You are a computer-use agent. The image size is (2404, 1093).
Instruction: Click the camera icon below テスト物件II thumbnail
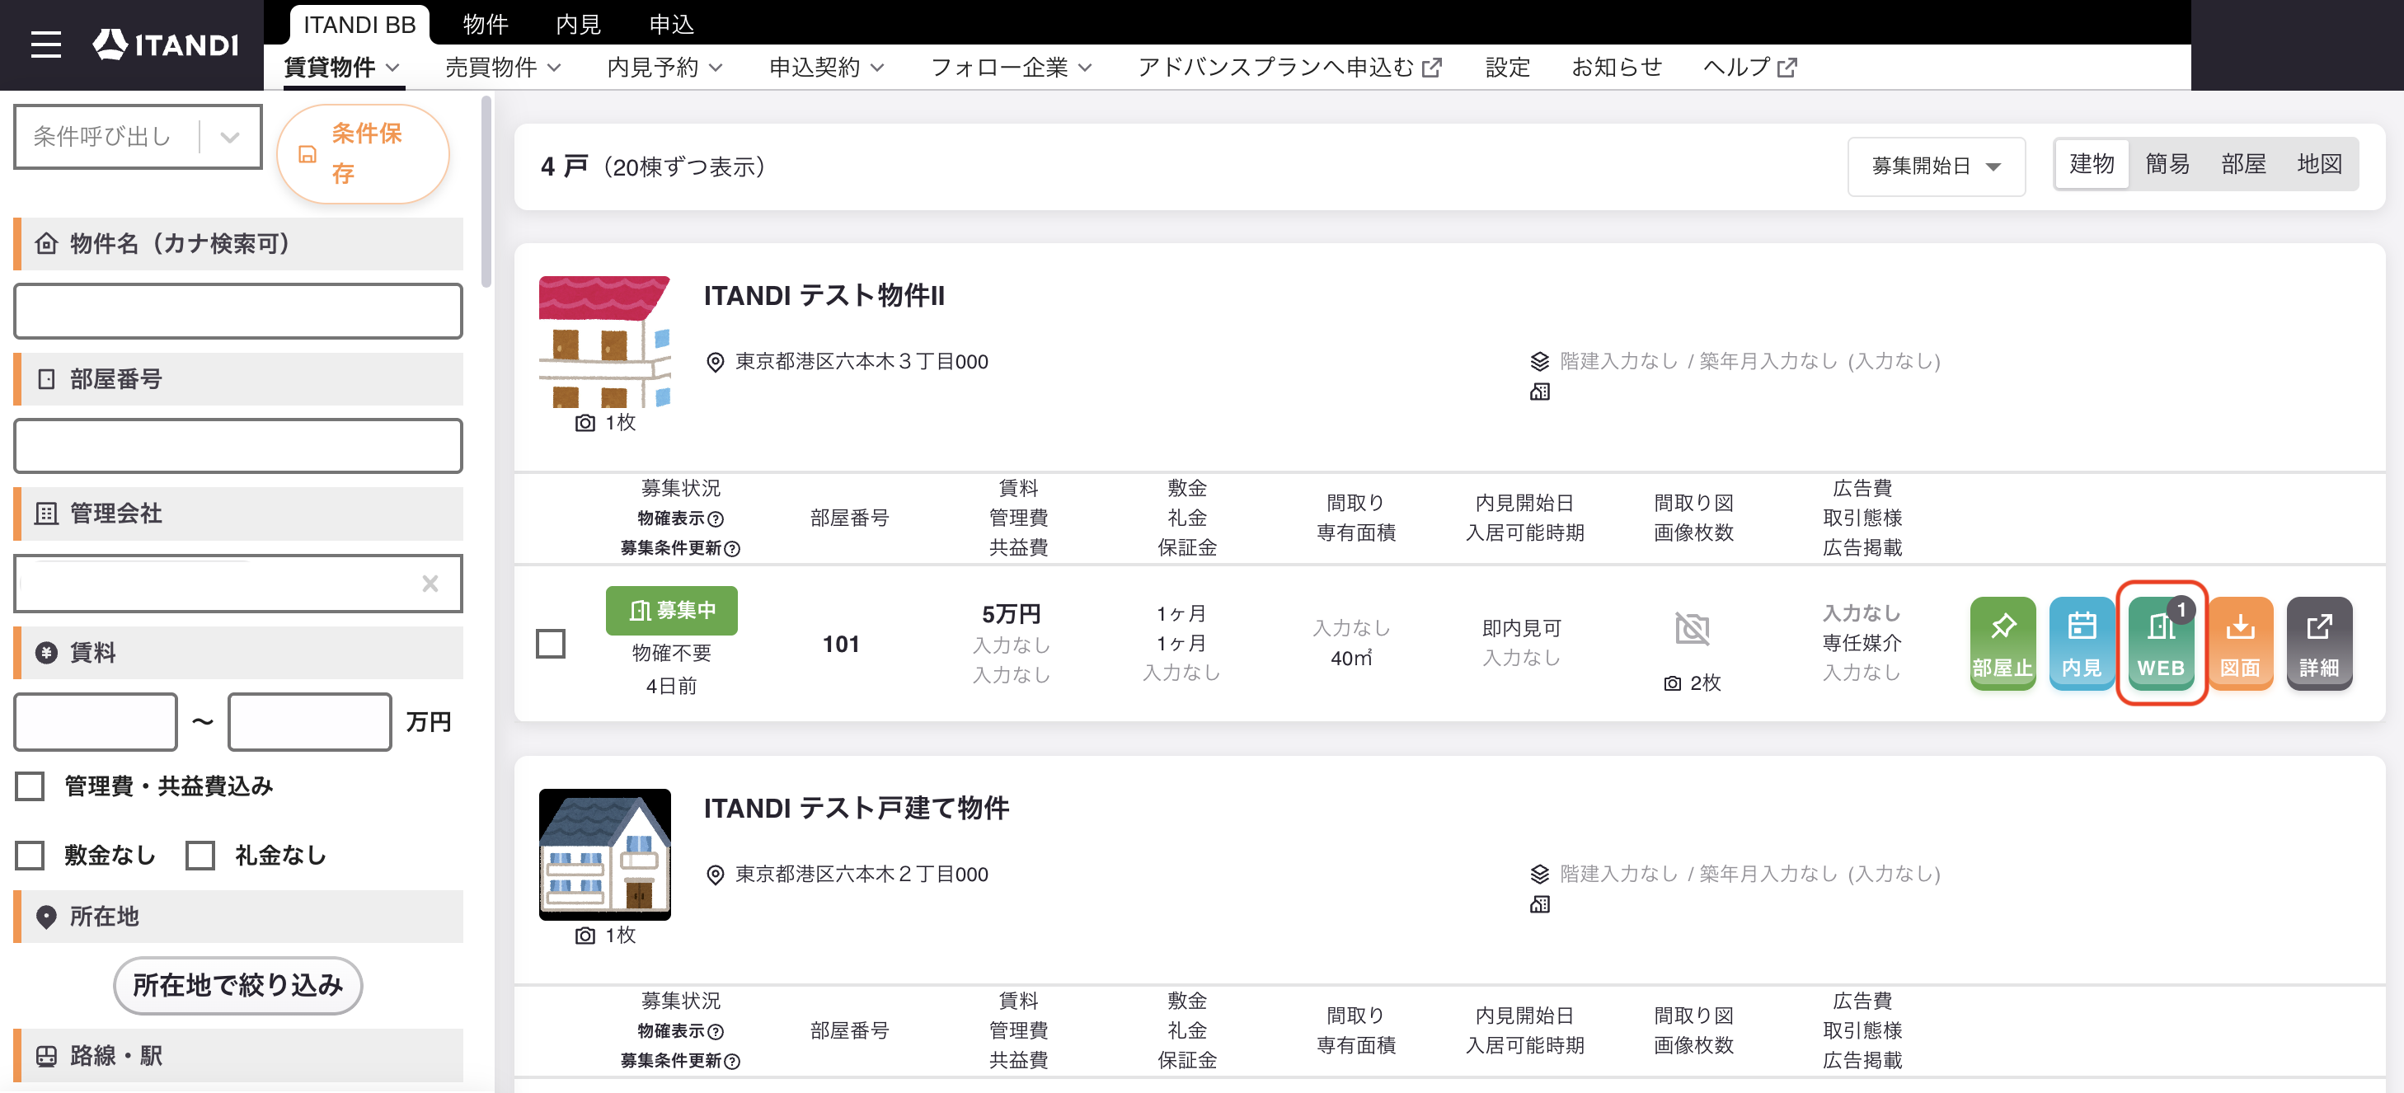585,423
